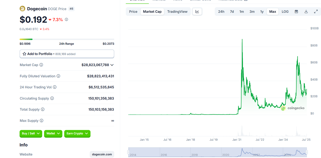Image resolution: width=321 pixels, height=158 pixels.
Task: Click the 2018 label in chart navigator
Action: coord(195,155)
